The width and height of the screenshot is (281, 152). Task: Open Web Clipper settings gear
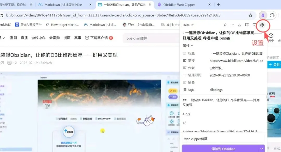coord(262,25)
